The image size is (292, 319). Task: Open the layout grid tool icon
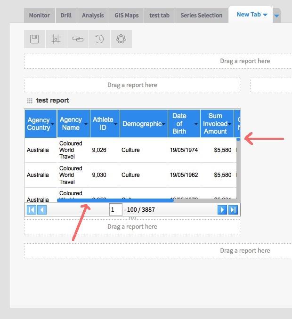pos(56,39)
